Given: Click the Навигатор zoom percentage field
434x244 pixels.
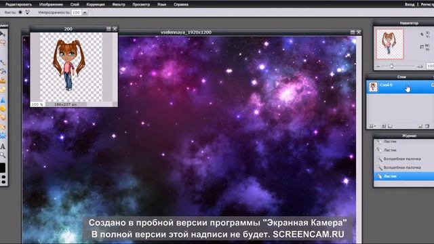Looking at the screenshot, I should (x=430, y=66).
